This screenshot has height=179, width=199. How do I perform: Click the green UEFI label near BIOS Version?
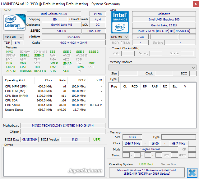click(97, 140)
